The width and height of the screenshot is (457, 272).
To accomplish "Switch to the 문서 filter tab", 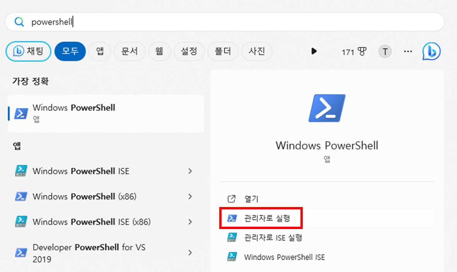I will point(130,51).
